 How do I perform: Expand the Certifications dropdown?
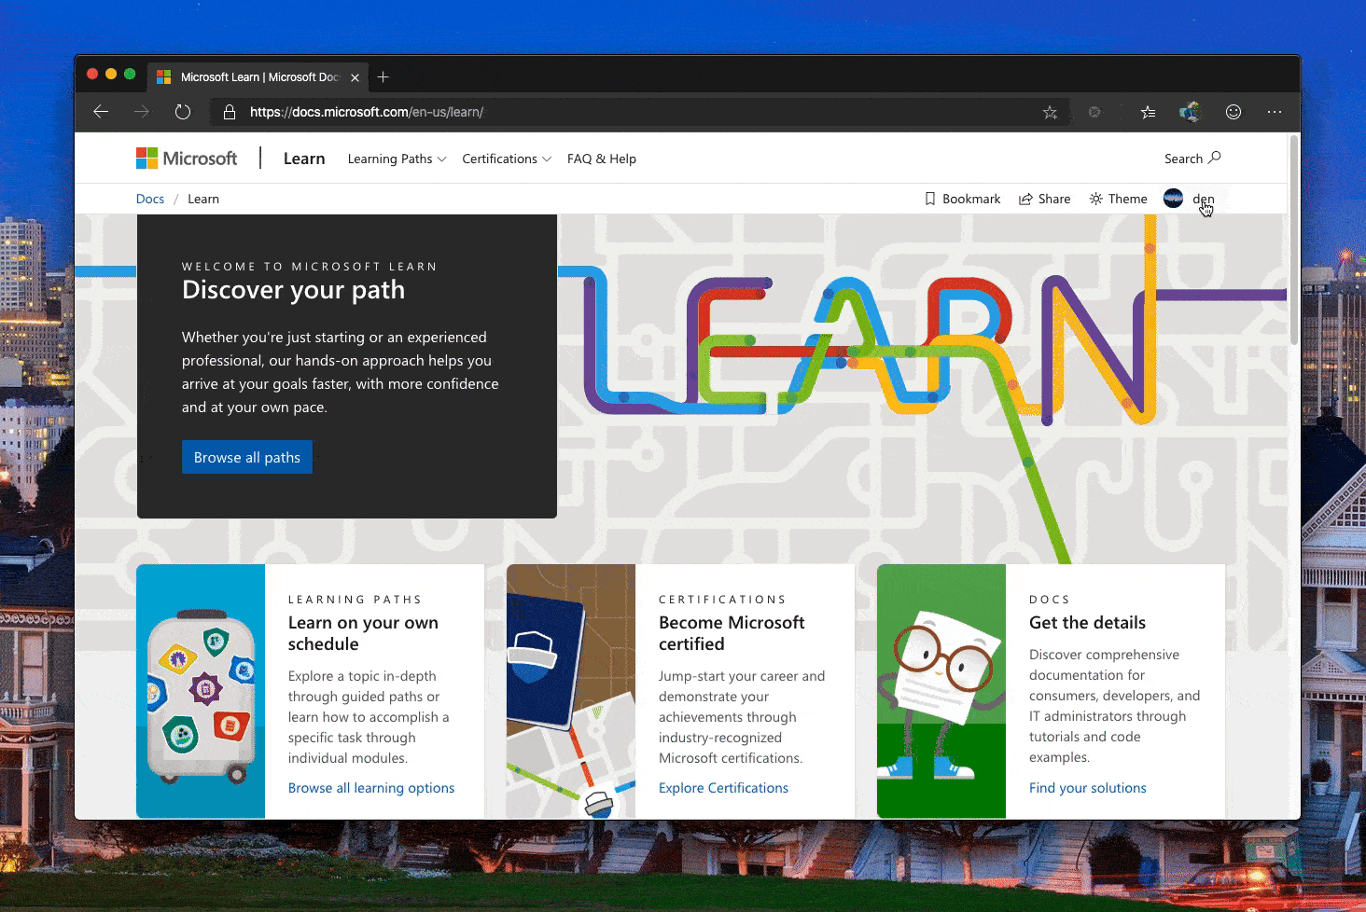coord(506,159)
